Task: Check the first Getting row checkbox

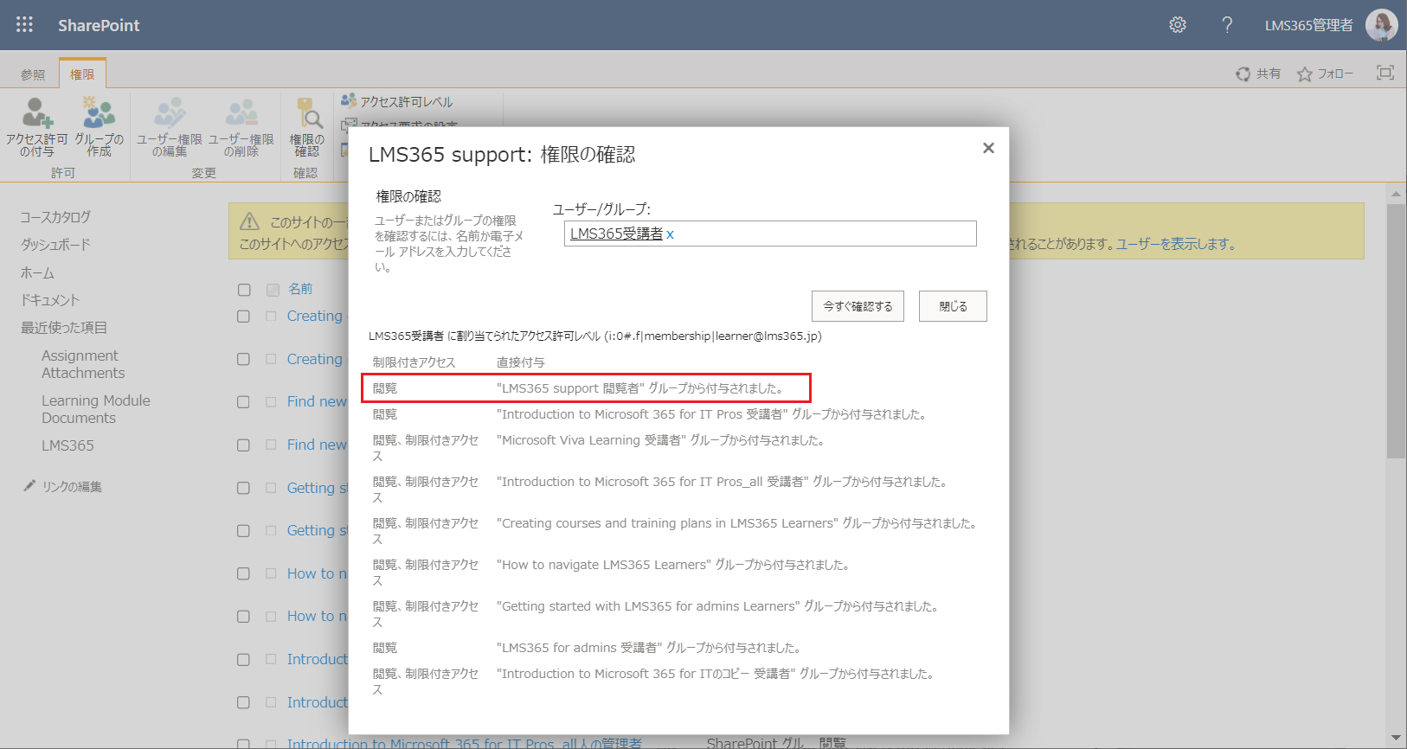Action: (x=244, y=488)
